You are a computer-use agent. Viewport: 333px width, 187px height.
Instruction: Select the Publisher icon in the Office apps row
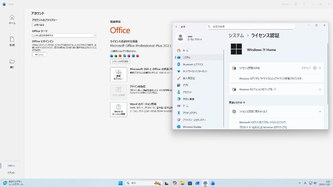[x=133, y=56]
